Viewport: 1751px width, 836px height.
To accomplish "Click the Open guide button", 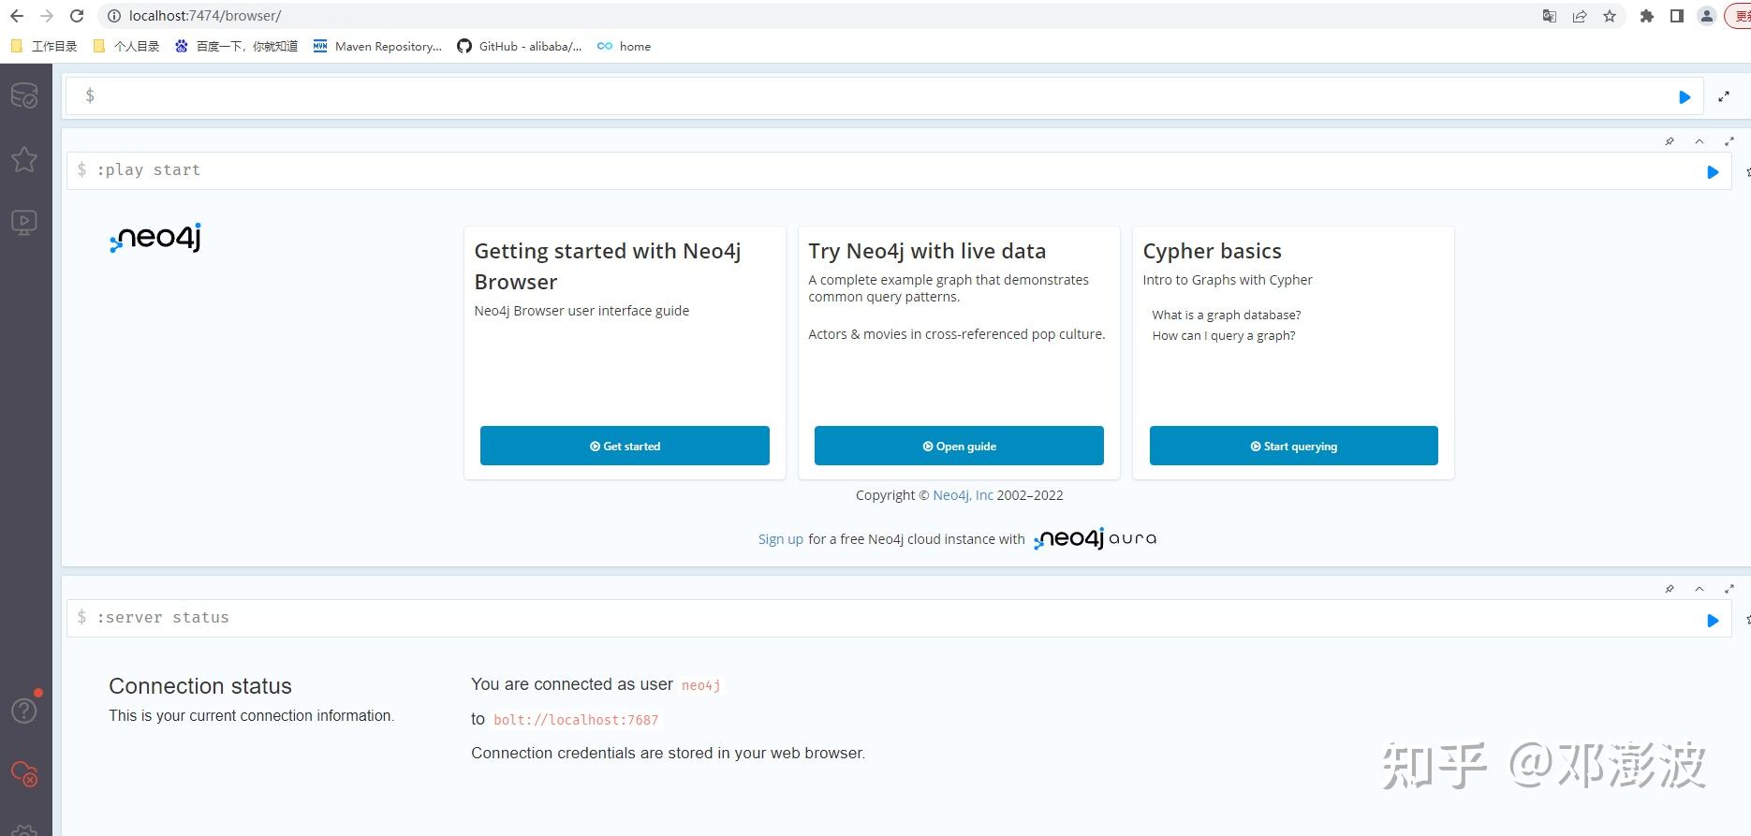I will (x=959, y=446).
